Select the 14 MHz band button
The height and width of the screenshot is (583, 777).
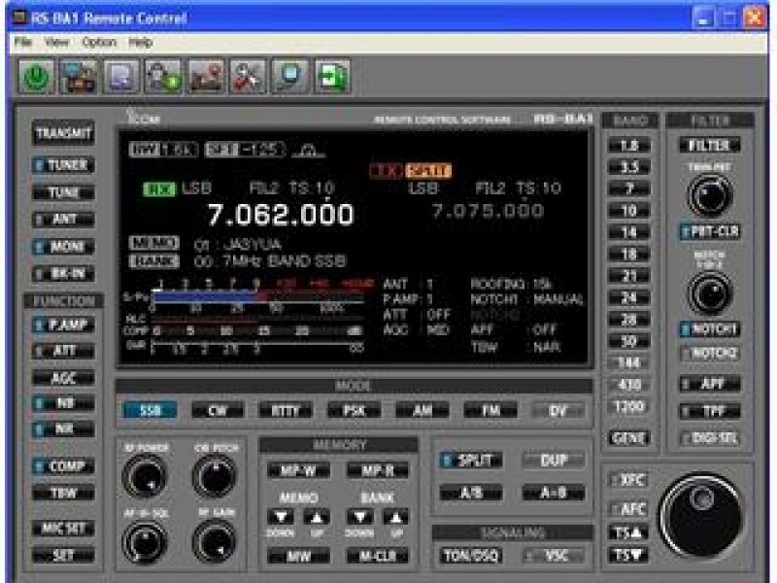[x=628, y=232]
